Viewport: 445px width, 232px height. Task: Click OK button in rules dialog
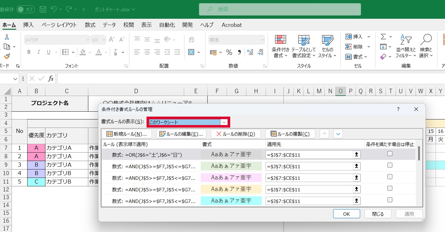point(346,214)
